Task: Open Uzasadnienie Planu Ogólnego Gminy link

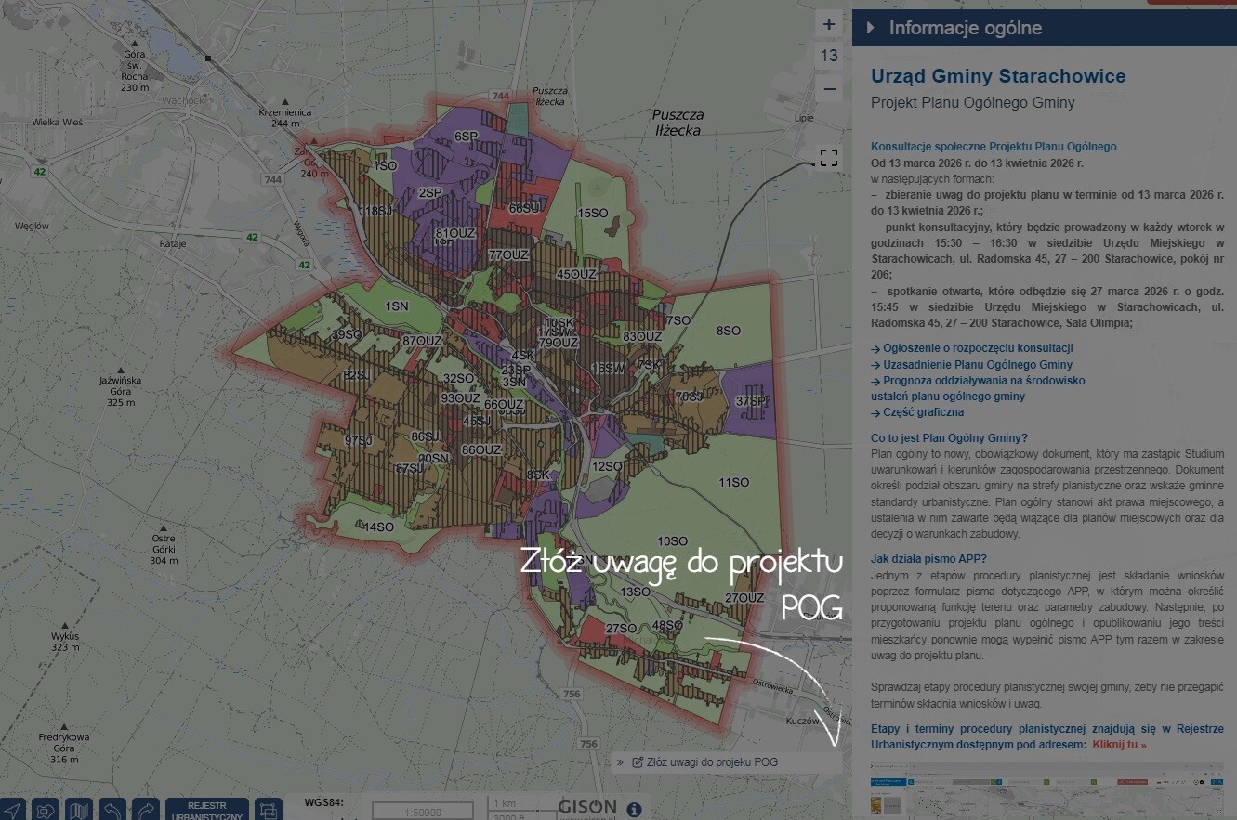Action: point(971,365)
